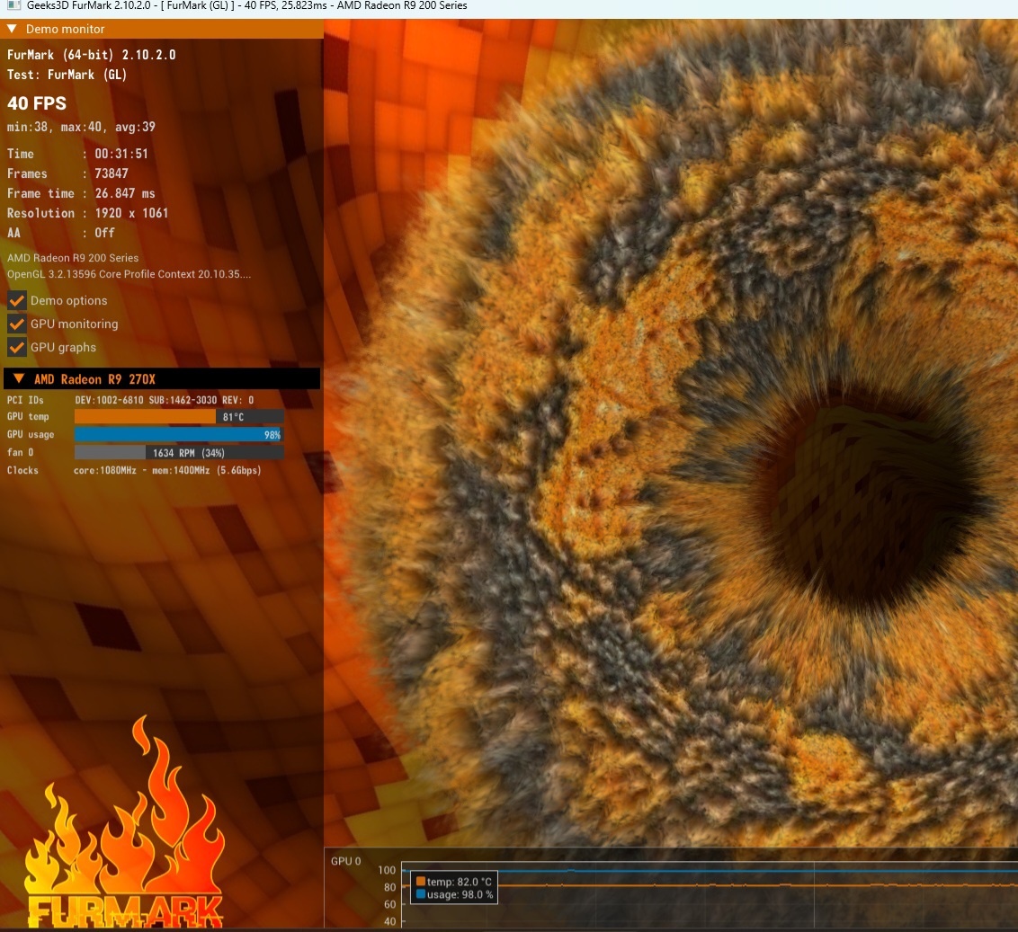Click the GPU 0 graph label

(x=345, y=861)
